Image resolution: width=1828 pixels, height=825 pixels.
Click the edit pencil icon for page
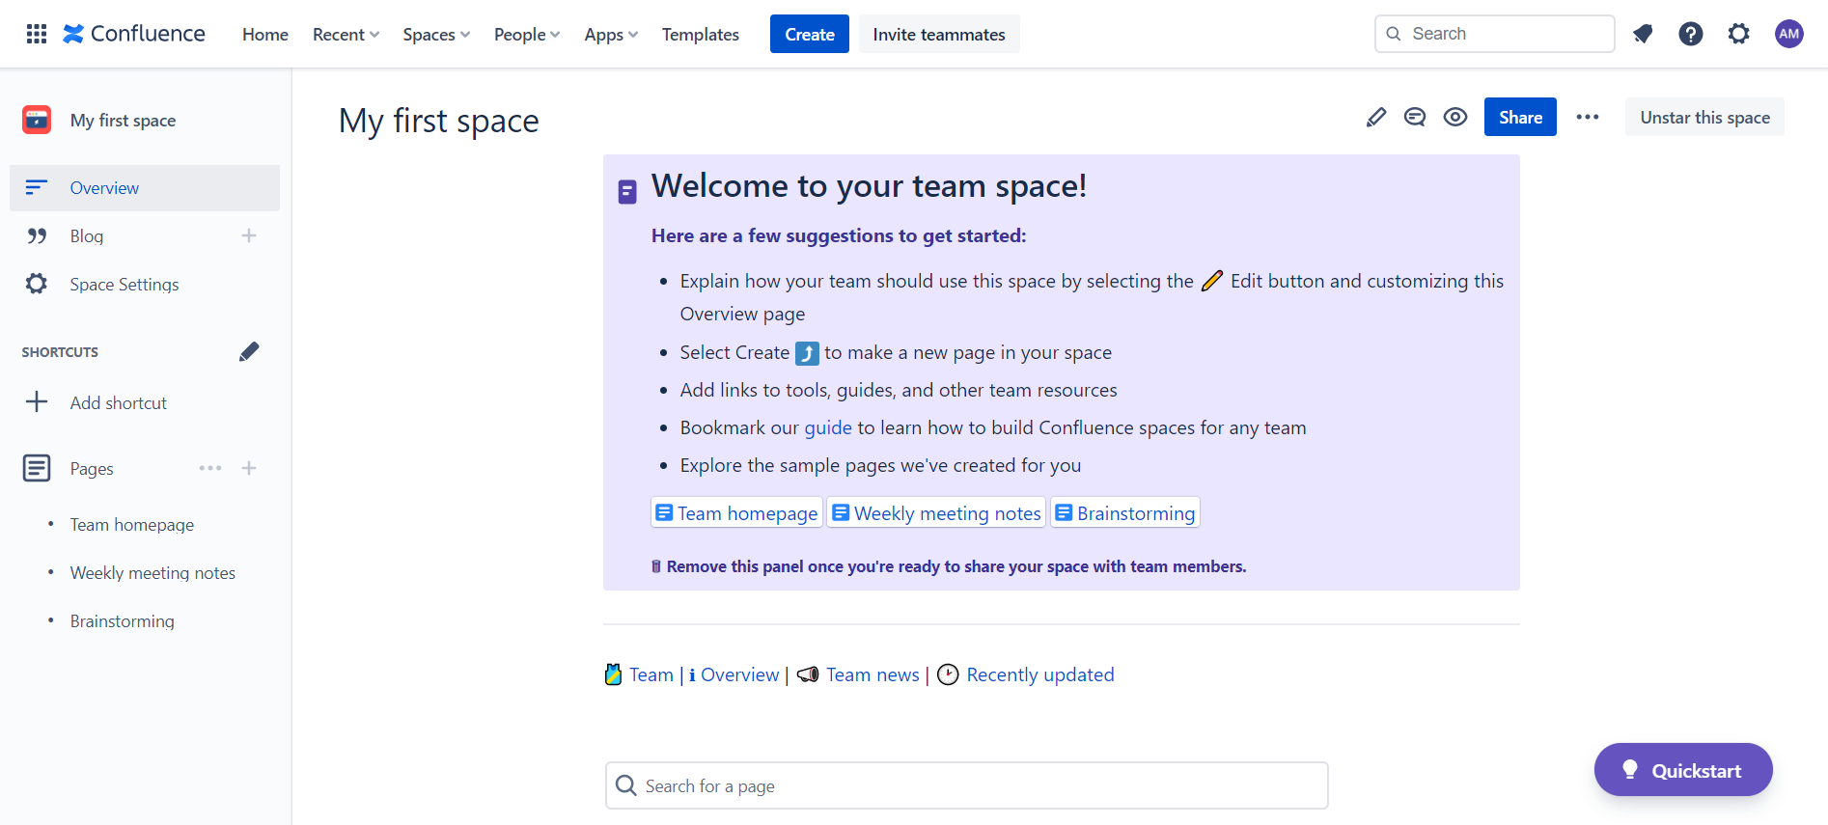click(x=1376, y=117)
